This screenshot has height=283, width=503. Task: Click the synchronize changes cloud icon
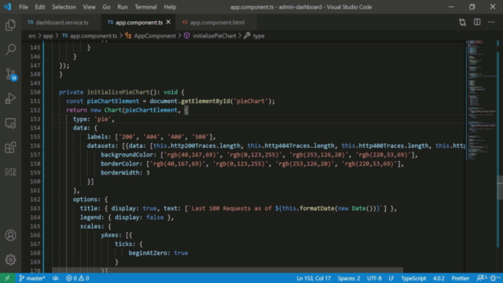pyautogui.click(x=56, y=278)
